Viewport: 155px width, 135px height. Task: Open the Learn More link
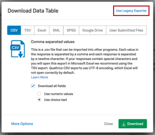point(39,77)
